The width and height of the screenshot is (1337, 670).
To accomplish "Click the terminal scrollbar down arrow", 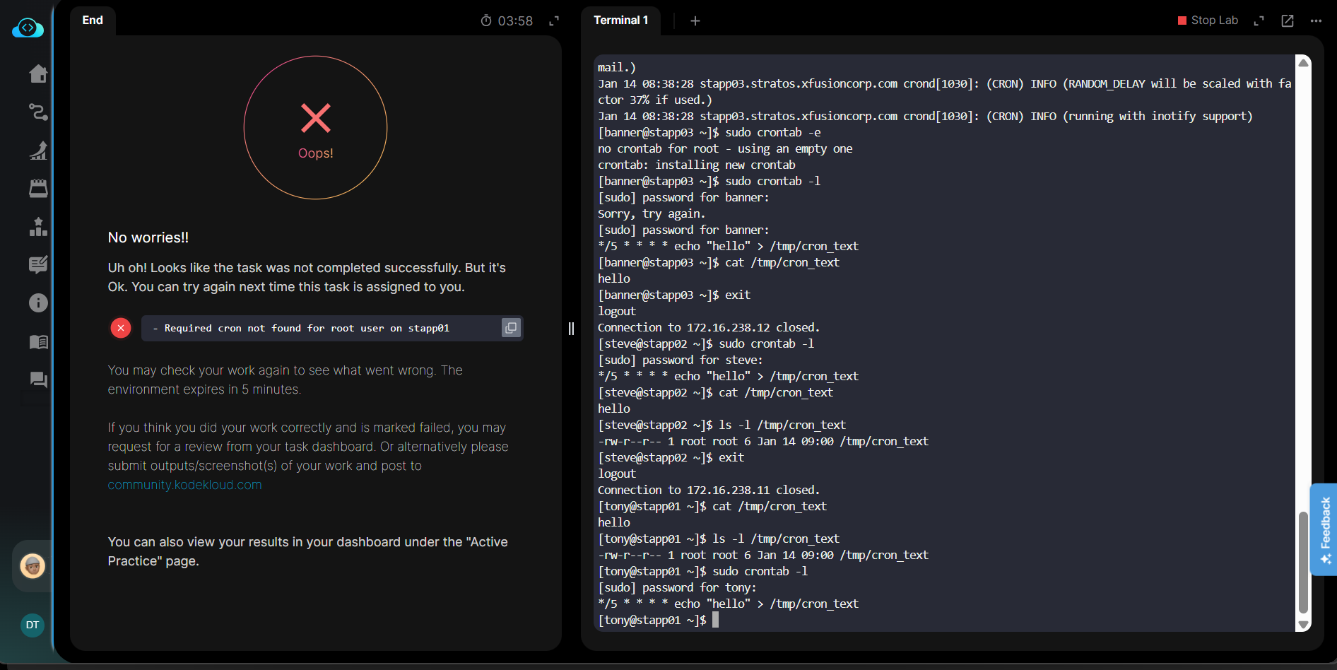I will tap(1304, 625).
